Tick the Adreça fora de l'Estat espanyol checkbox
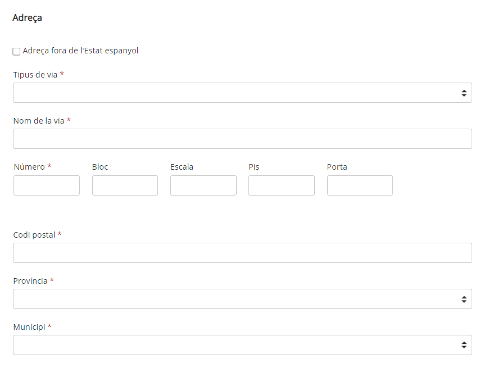 (x=16, y=52)
